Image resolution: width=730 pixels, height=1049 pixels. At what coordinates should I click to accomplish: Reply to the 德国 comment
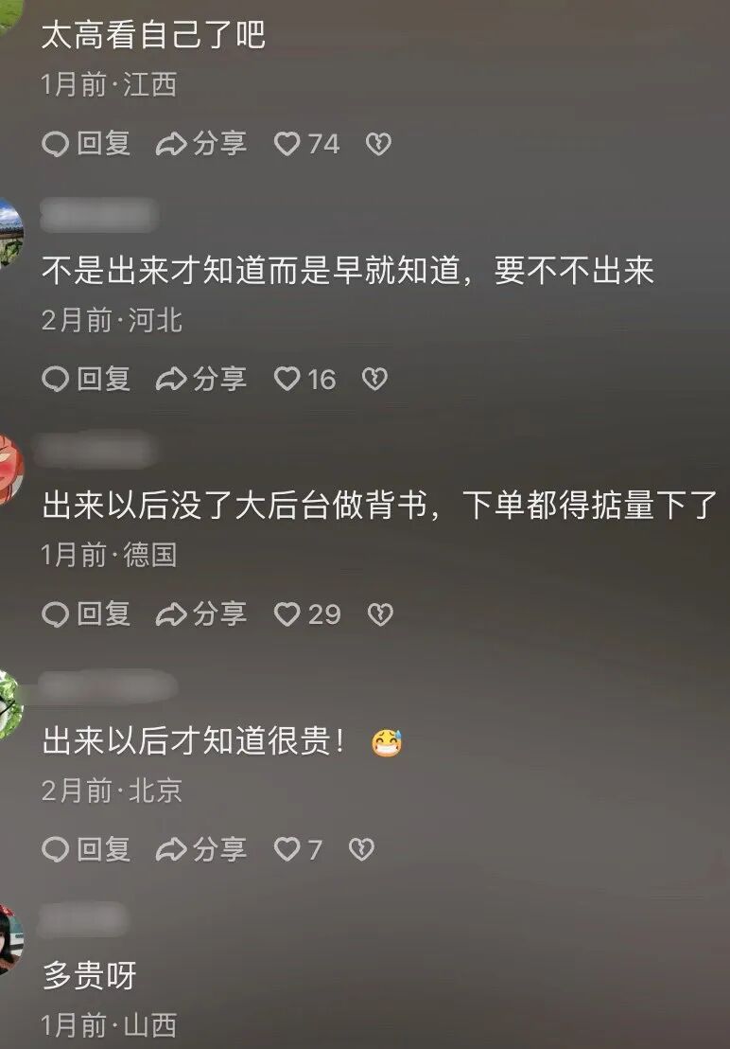(86, 614)
